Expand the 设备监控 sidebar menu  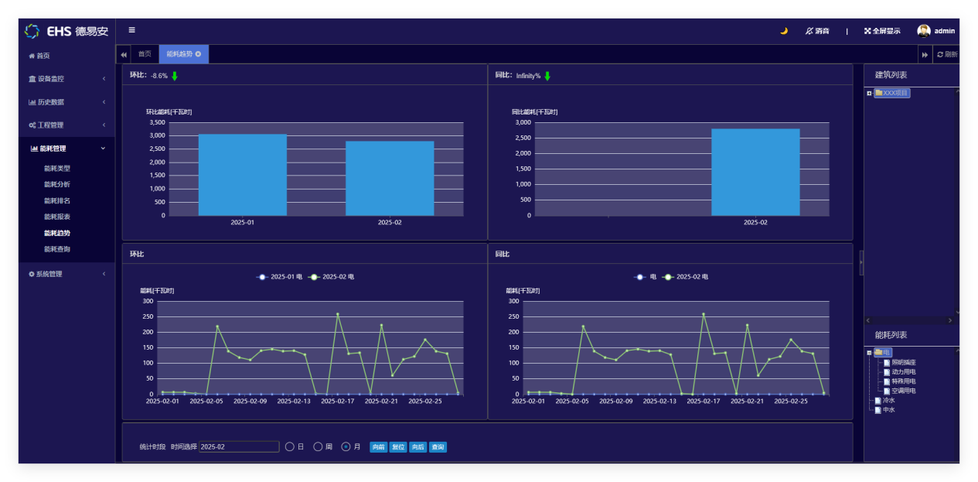tap(66, 79)
